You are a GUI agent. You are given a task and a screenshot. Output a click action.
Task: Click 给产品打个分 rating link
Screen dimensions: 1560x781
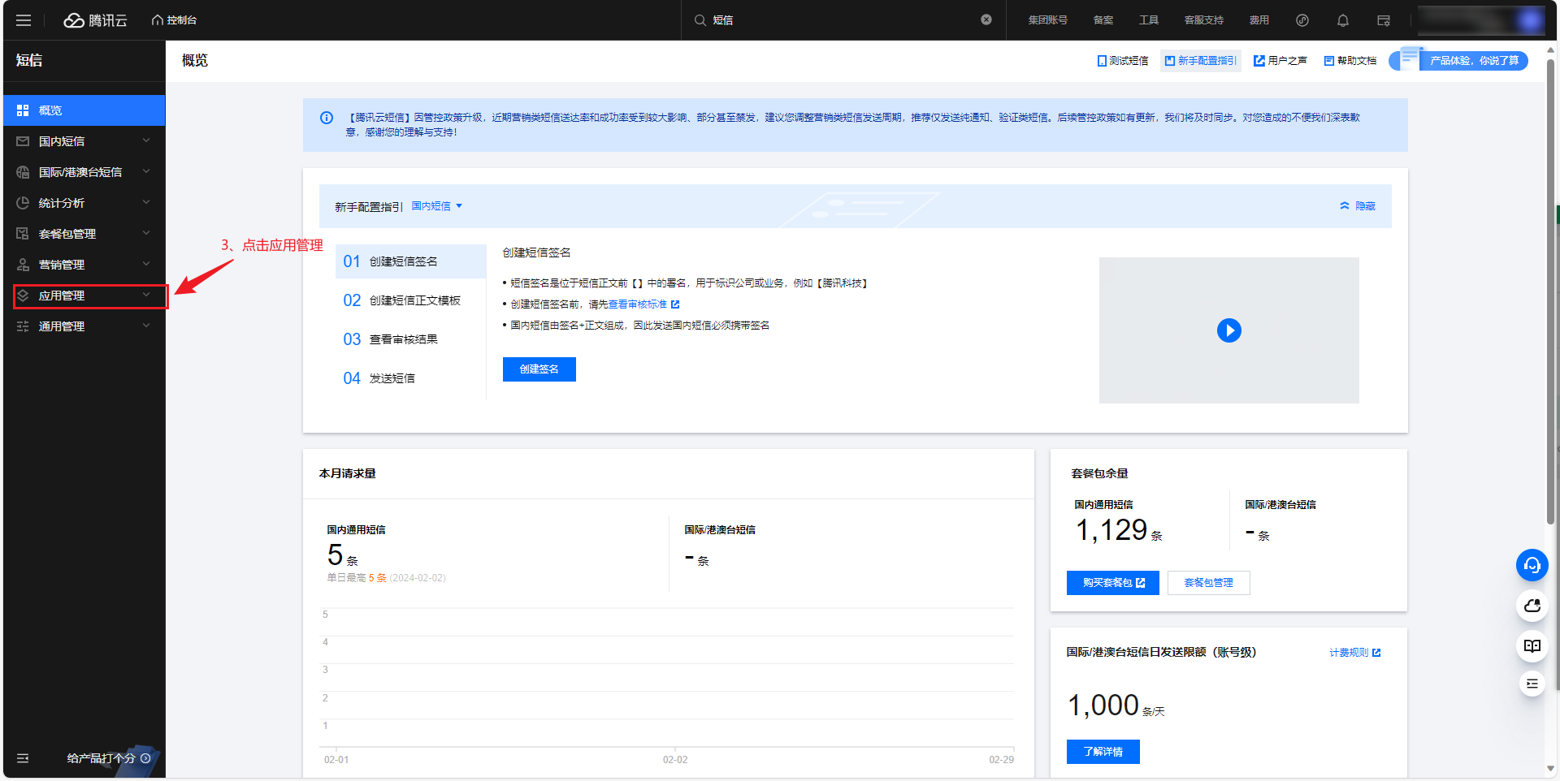tap(108, 758)
